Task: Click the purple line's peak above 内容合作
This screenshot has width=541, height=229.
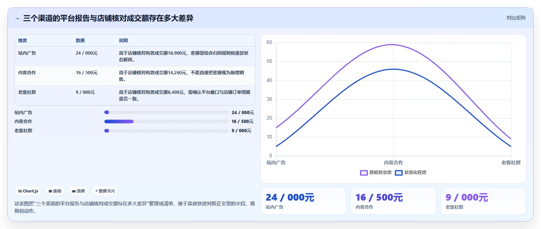Action: click(393, 45)
